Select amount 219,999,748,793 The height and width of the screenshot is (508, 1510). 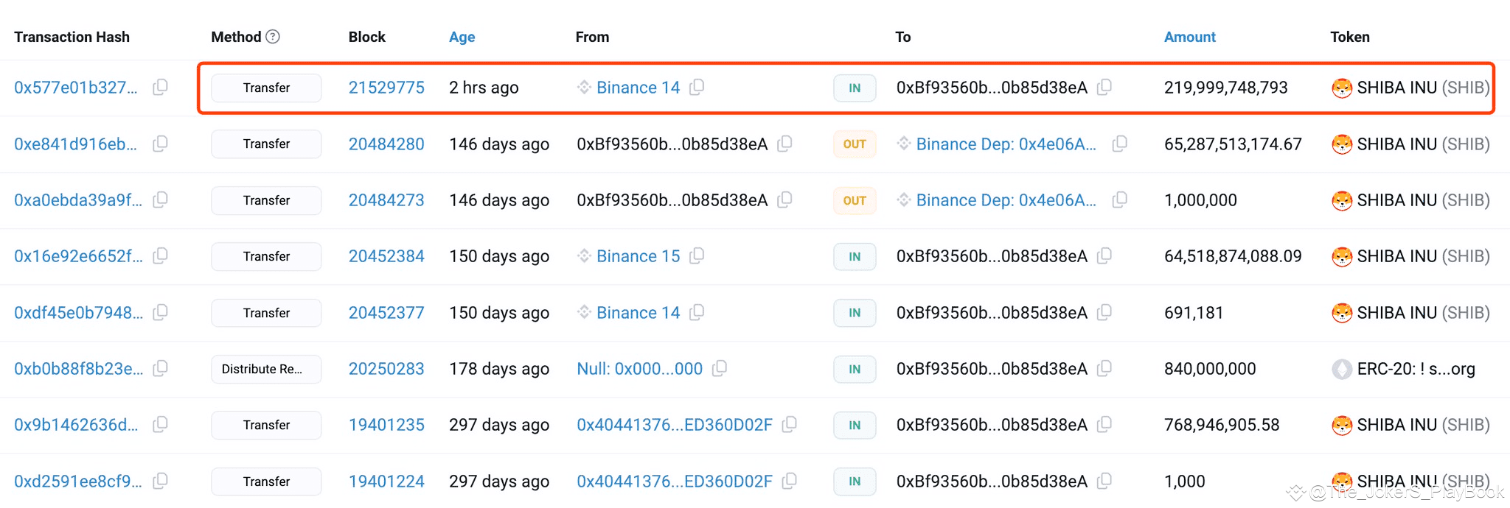(1226, 88)
